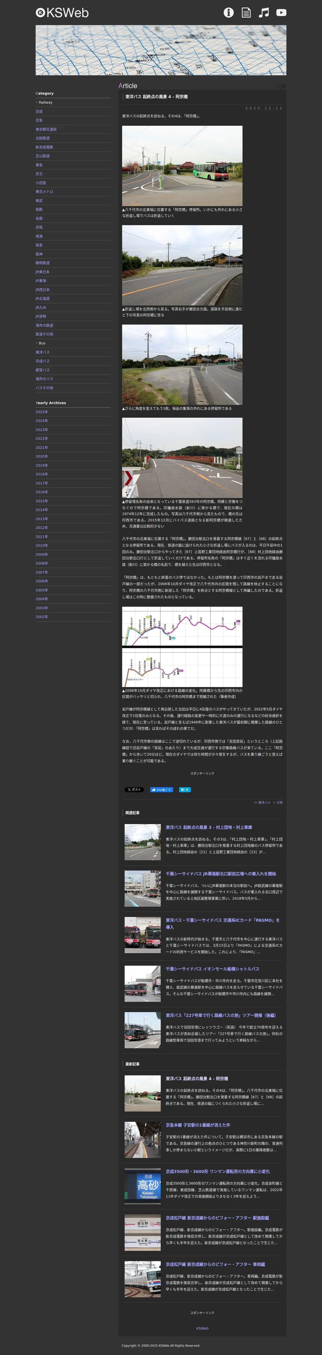Viewport: 322px width, 1355px height.
Task: Click the article date 2025.11.12
Action: coord(264,108)
